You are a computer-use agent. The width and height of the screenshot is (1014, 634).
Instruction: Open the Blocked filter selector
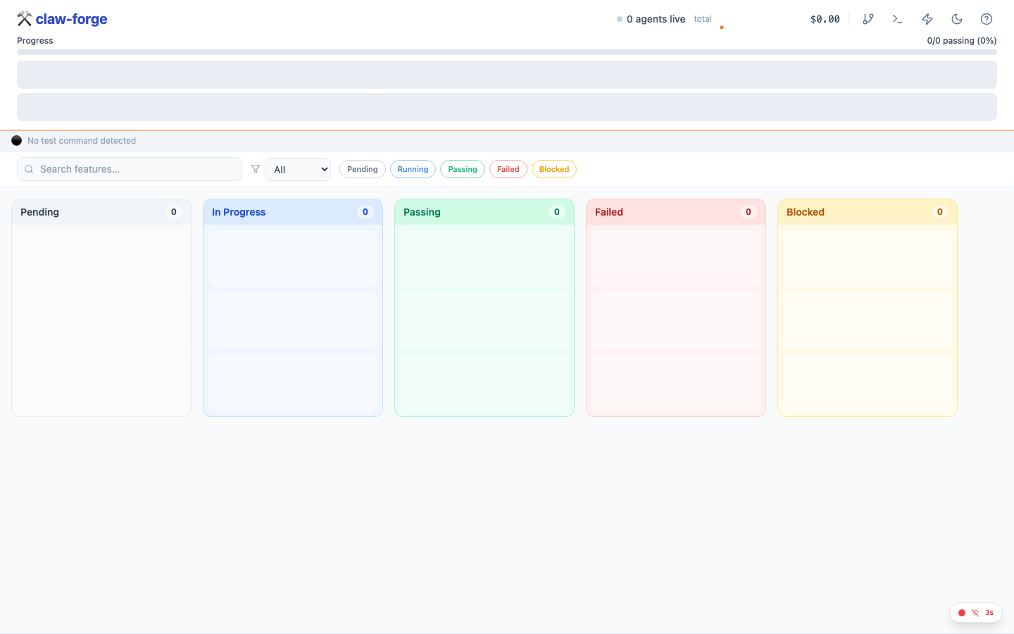(x=553, y=169)
